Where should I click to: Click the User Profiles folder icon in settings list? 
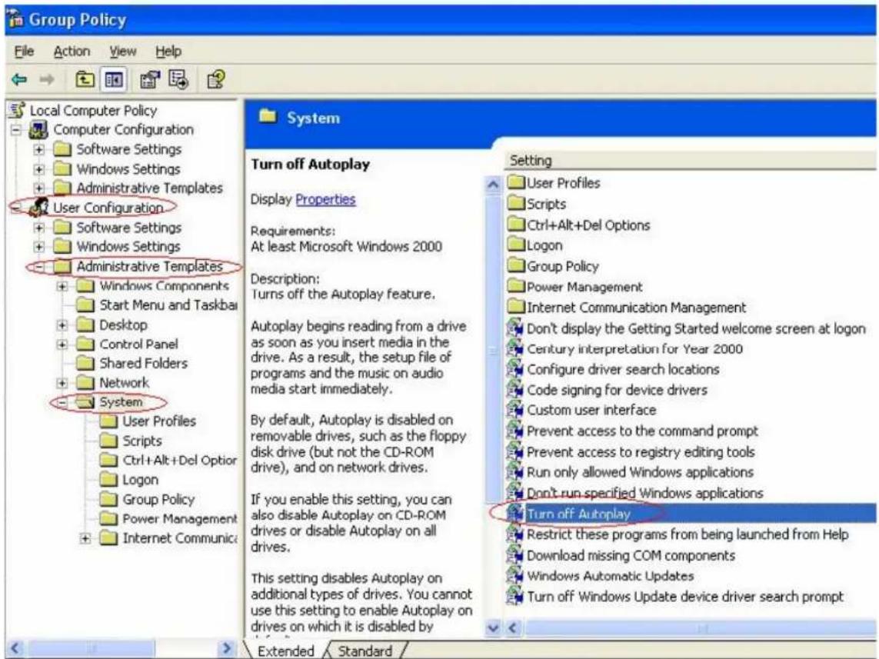tap(516, 183)
